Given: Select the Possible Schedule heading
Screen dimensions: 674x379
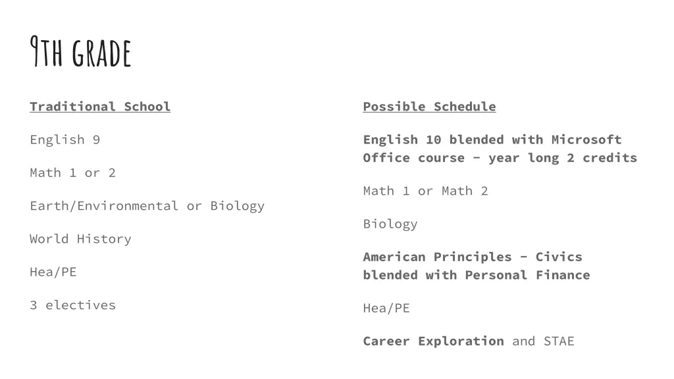Looking at the screenshot, I should pyautogui.click(x=429, y=107).
